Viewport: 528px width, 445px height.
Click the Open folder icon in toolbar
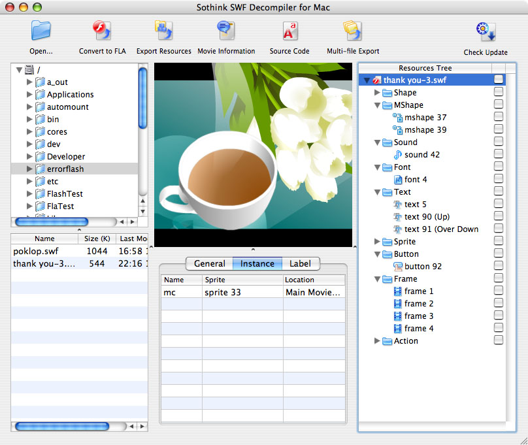[41, 30]
